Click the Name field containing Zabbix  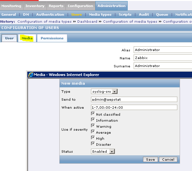tap(163, 58)
